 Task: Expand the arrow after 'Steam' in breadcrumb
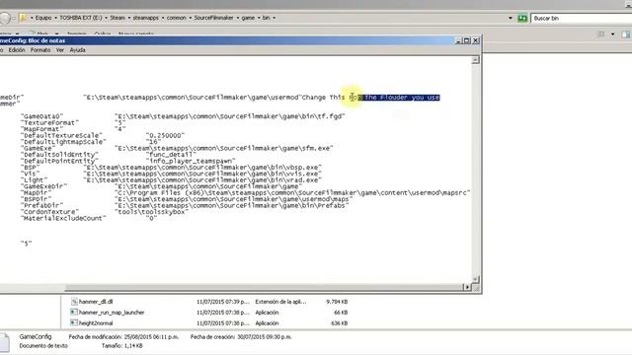click(x=129, y=18)
